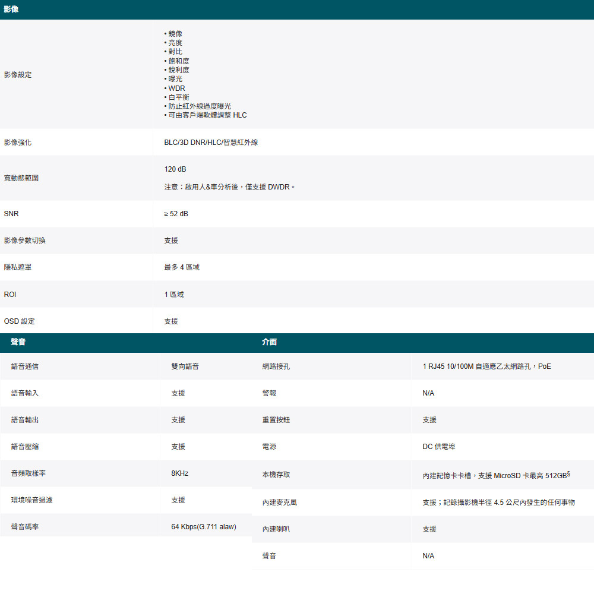
Task: Click the 內建麥克風 row label
Action: [279, 503]
